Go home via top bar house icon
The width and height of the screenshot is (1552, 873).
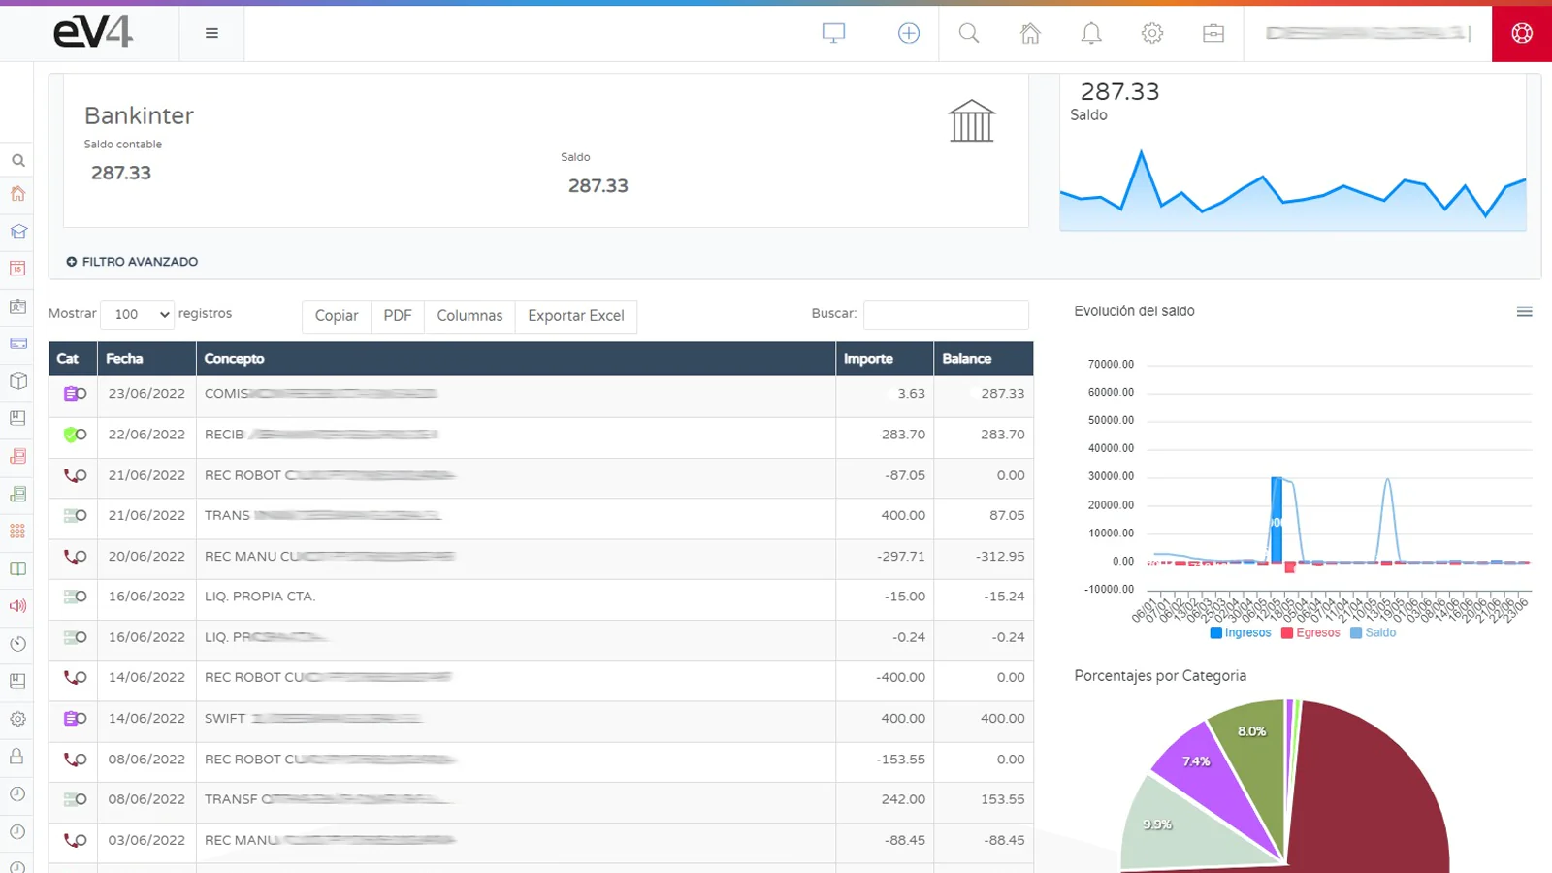[x=1030, y=33]
